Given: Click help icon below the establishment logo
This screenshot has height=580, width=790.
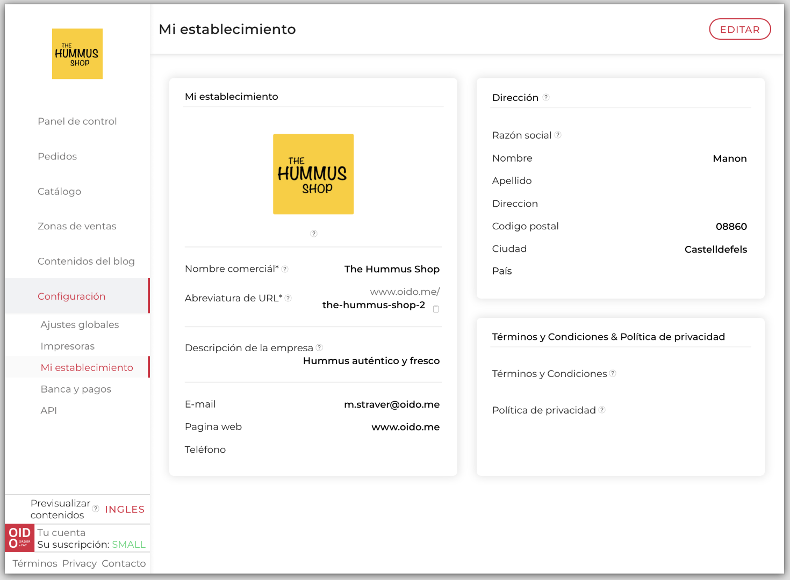Looking at the screenshot, I should click(314, 234).
